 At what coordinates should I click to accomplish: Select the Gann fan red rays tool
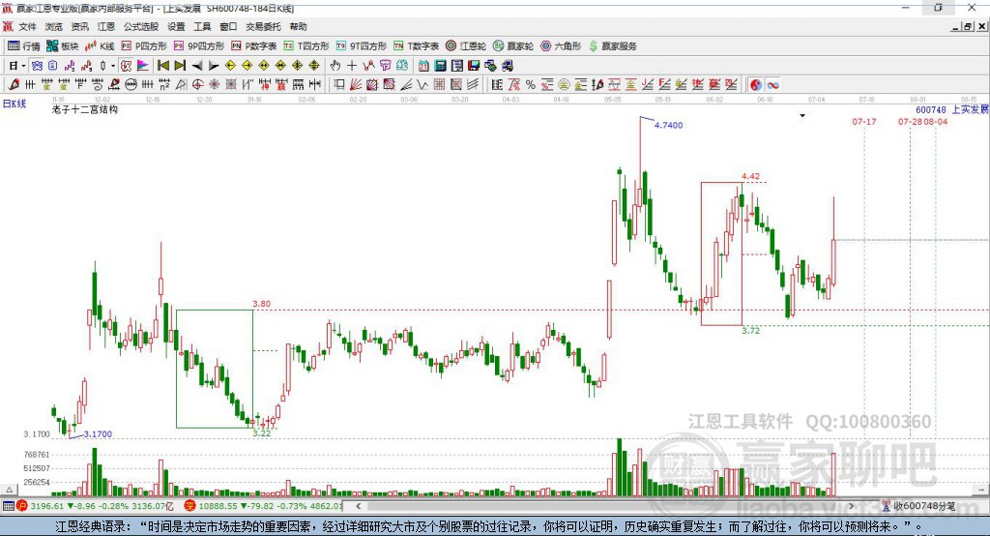[x=356, y=85]
